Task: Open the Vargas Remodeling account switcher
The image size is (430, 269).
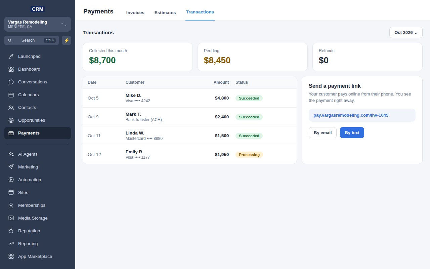Action: click(x=38, y=24)
